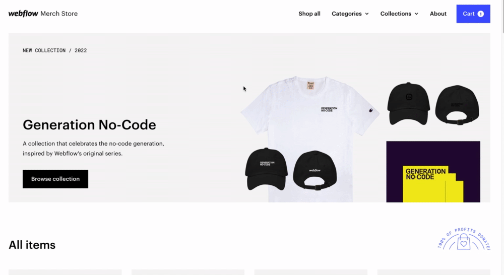Click the 100% of profits donated badge
The height and width of the screenshot is (275, 504).
click(x=464, y=239)
